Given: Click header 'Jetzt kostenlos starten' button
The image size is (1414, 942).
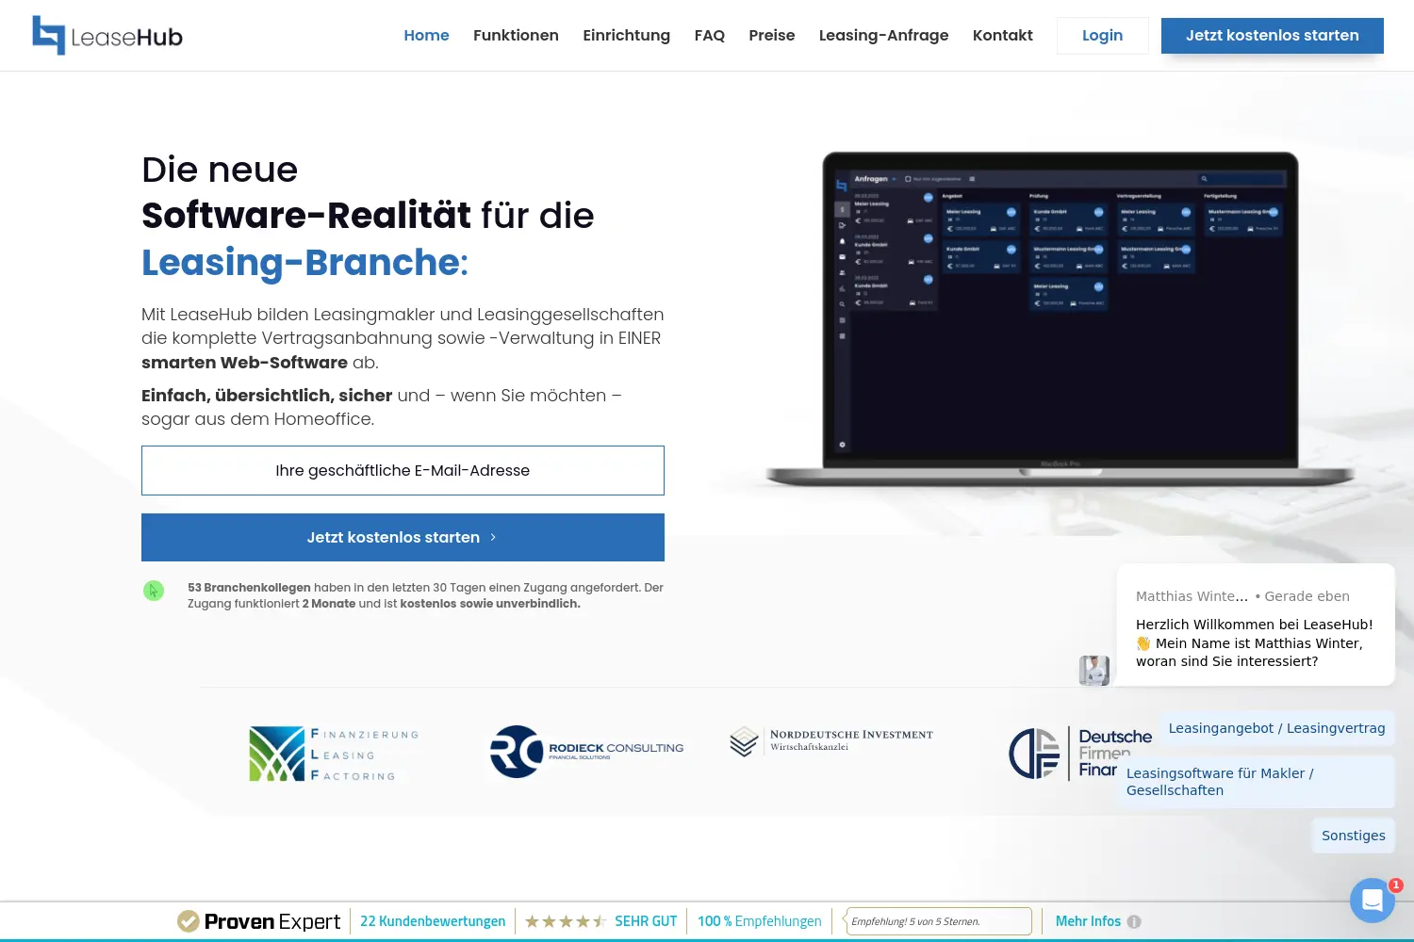Looking at the screenshot, I should [1273, 36].
